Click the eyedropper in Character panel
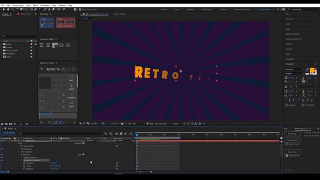320x180 pixels. pos(307,69)
